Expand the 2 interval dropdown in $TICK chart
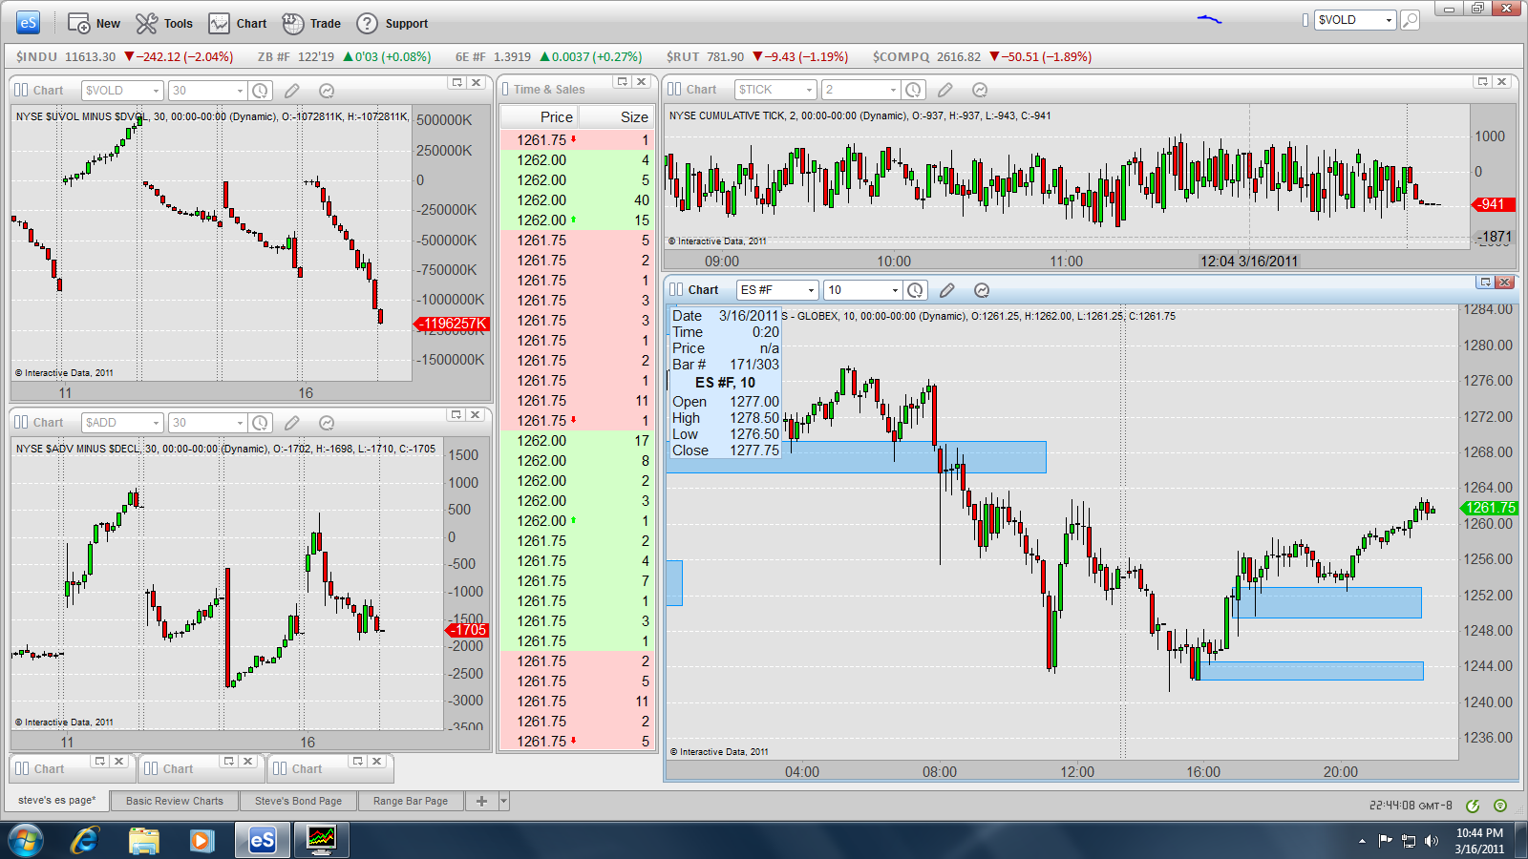The image size is (1528, 859). [x=893, y=90]
